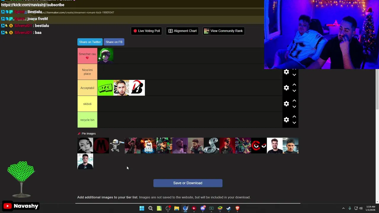Open the taskbar clock and date
The image size is (379, 213).
coord(371,208)
